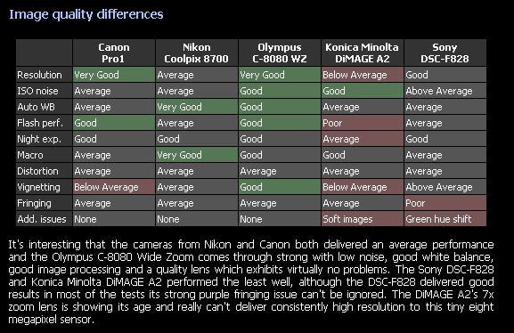Click the Resolution row label

[x=44, y=75]
